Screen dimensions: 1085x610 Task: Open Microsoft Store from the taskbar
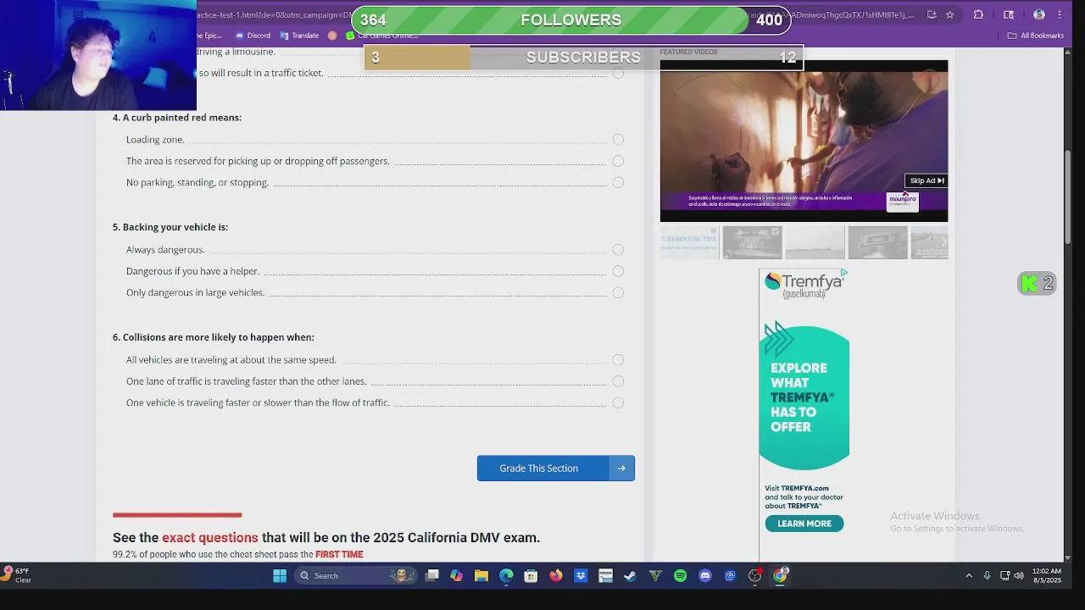click(531, 576)
